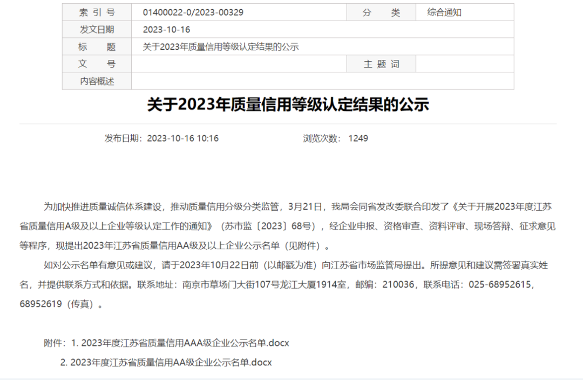Click the 发文日期 label cell
The height and width of the screenshot is (380, 583).
(x=97, y=29)
